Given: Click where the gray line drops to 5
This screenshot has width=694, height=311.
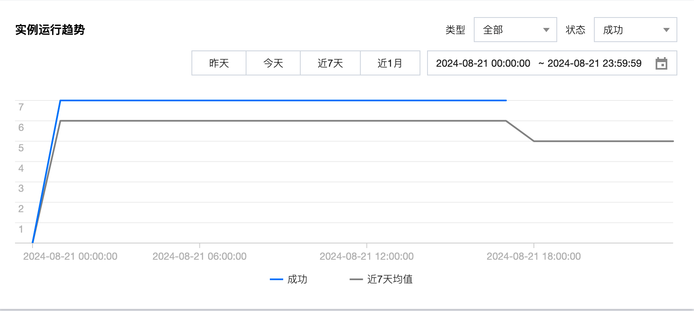Looking at the screenshot, I should (x=534, y=141).
